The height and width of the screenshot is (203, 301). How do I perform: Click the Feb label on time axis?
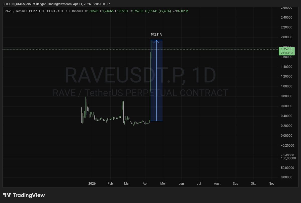point(110,183)
